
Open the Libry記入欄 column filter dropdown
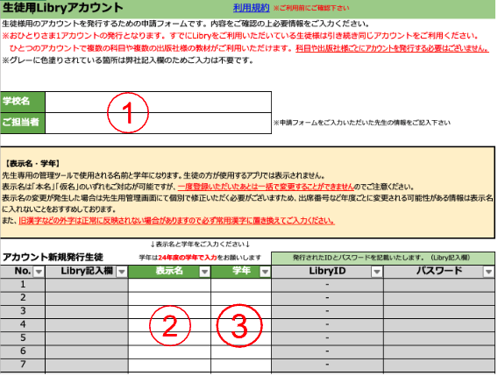click(122, 272)
